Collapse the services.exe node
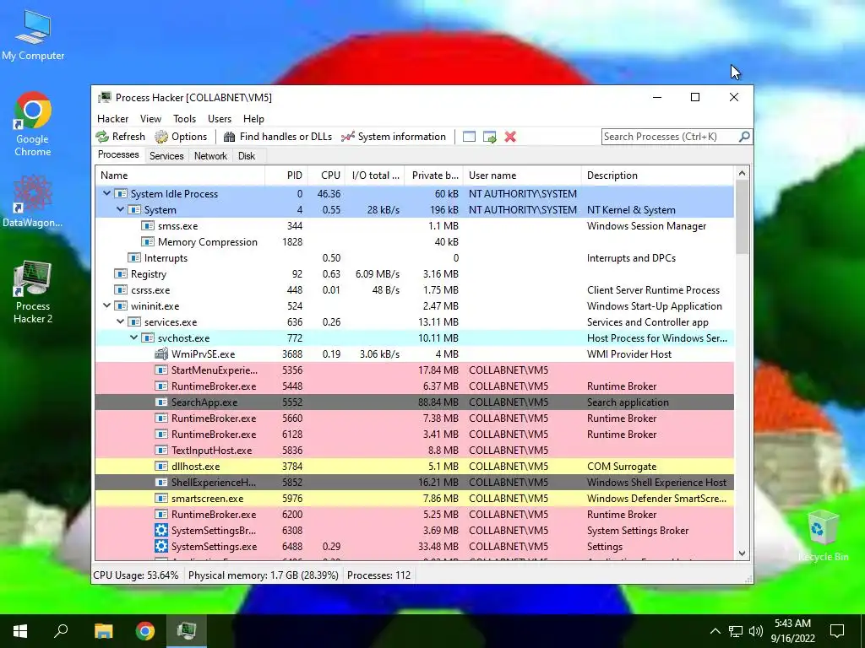The width and height of the screenshot is (865, 648). coord(120,321)
